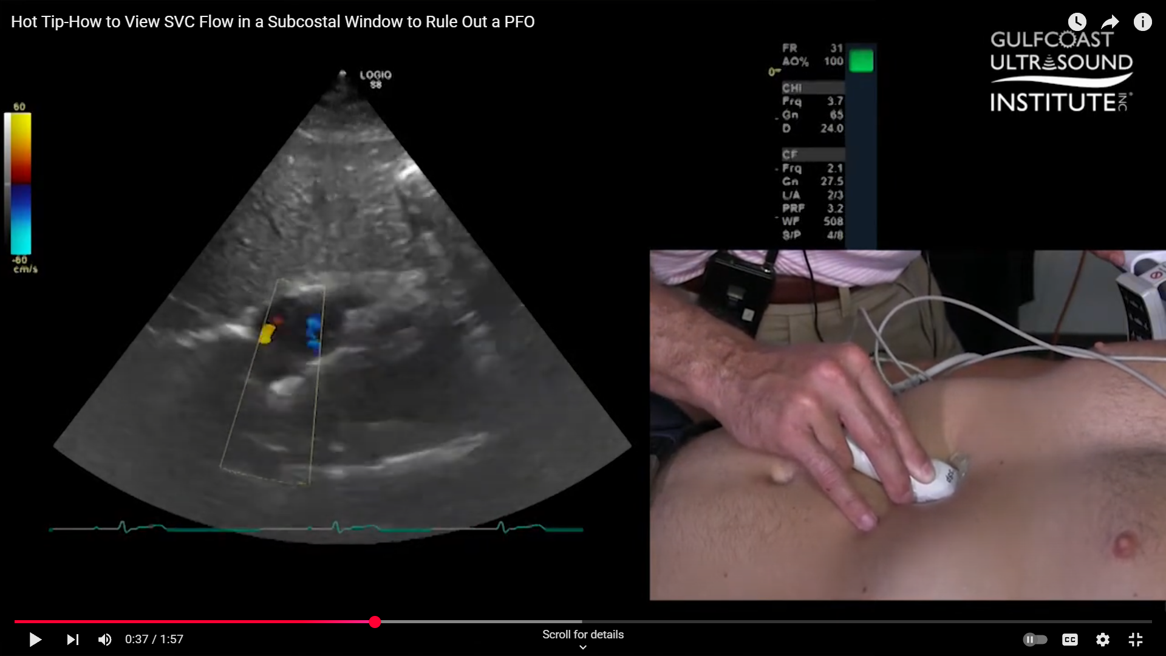
Task: Click the Watch Later clock icon
Action: [1077, 22]
